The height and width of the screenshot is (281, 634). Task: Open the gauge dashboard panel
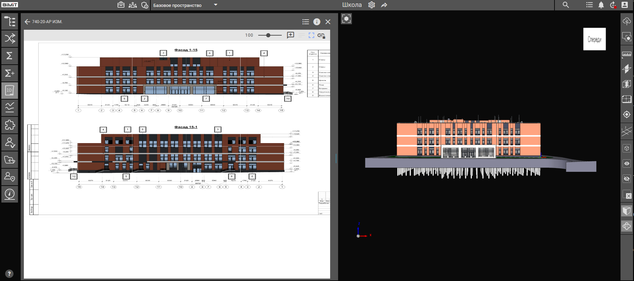[10, 194]
